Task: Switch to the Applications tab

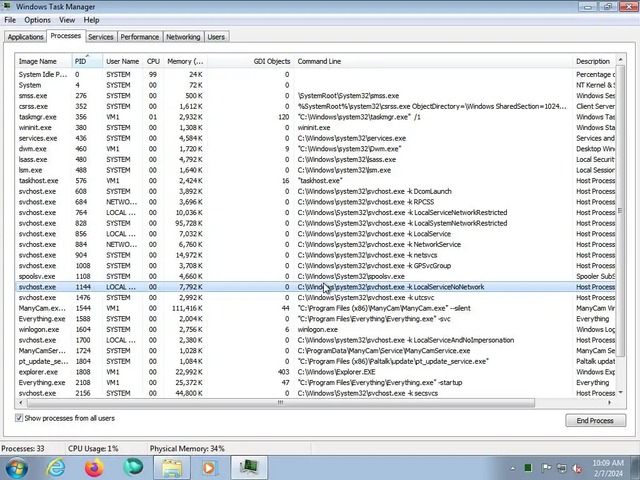Action: pos(25,37)
